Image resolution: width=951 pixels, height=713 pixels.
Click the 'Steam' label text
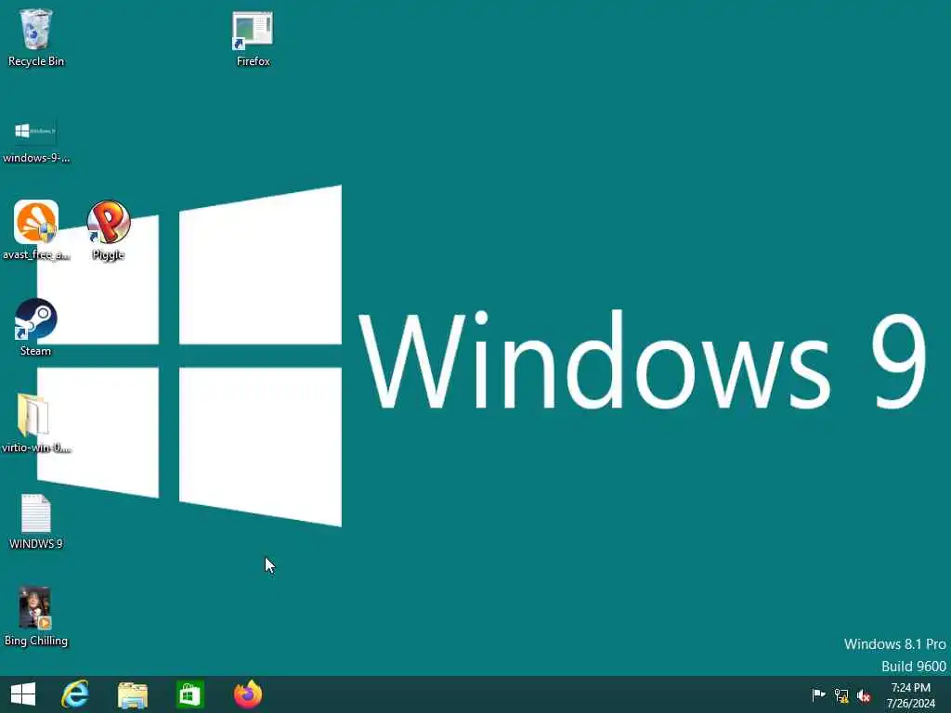coord(36,351)
